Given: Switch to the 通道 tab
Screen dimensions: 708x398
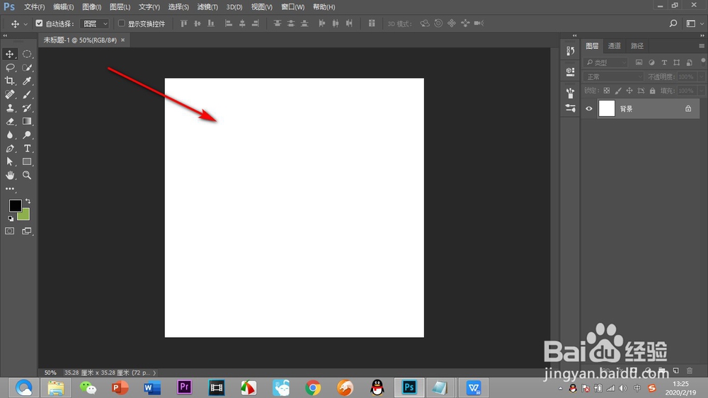Looking at the screenshot, I should click(614, 45).
